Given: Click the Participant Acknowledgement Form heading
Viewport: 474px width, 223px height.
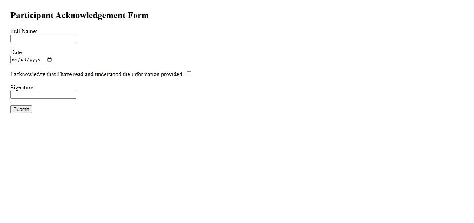Looking at the screenshot, I should [x=79, y=15].
